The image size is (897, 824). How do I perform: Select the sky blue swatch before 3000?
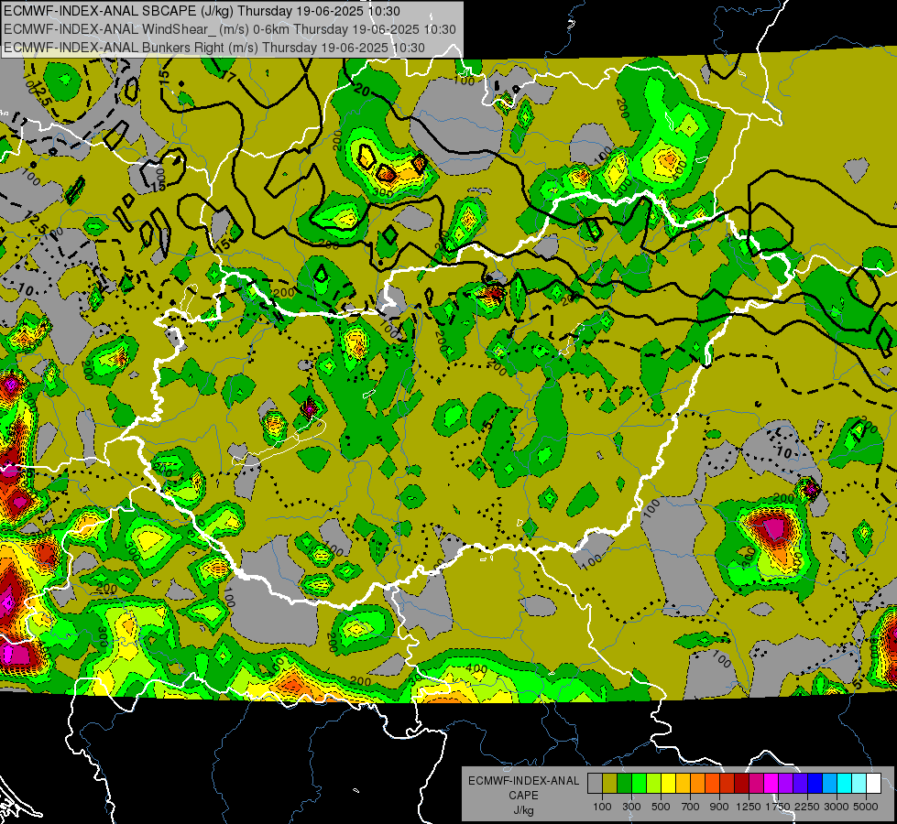(829, 784)
